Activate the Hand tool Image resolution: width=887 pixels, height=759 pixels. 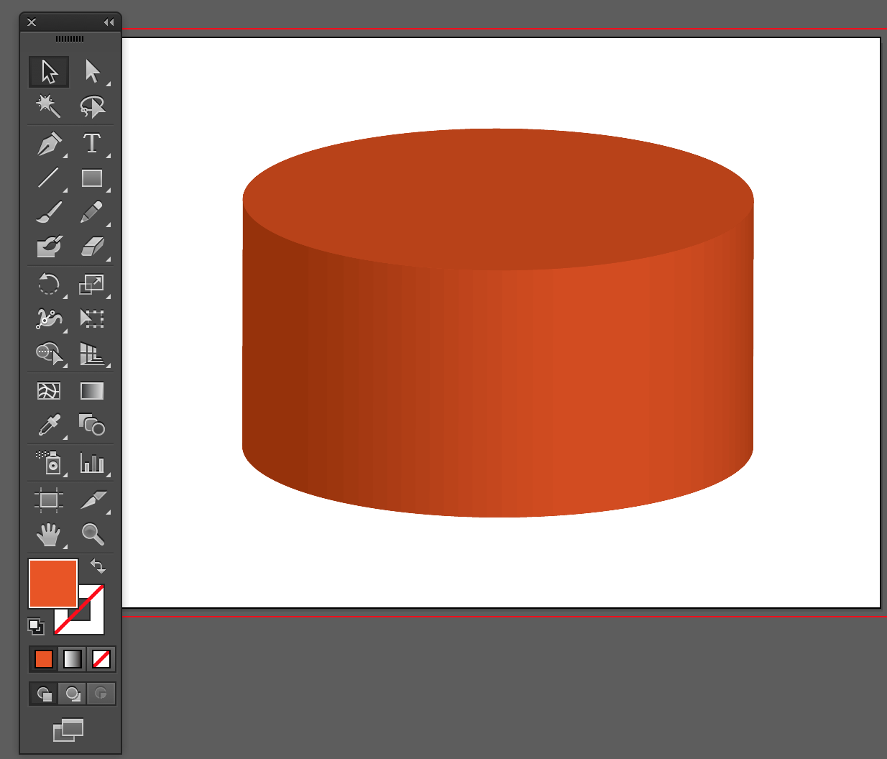tap(49, 534)
